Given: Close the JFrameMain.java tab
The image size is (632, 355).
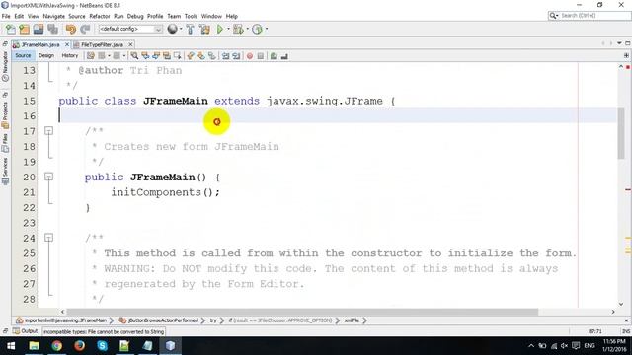Looking at the screenshot, I should (67, 44).
